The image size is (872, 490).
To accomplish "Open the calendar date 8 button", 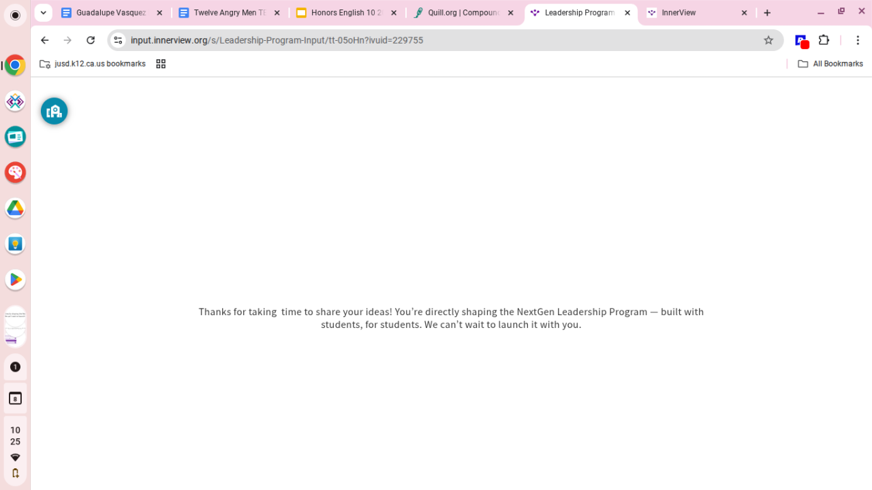I will [15, 398].
